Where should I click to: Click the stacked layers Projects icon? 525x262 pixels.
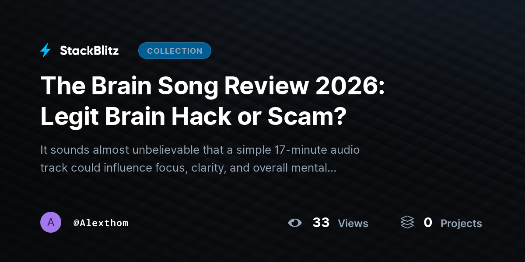pos(407,223)
